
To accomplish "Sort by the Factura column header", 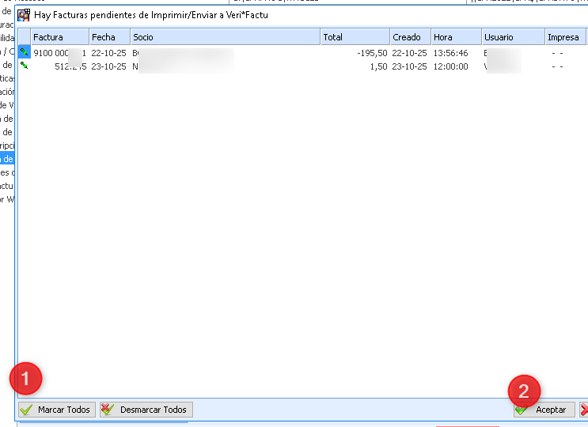I will [x=59, y=37].
